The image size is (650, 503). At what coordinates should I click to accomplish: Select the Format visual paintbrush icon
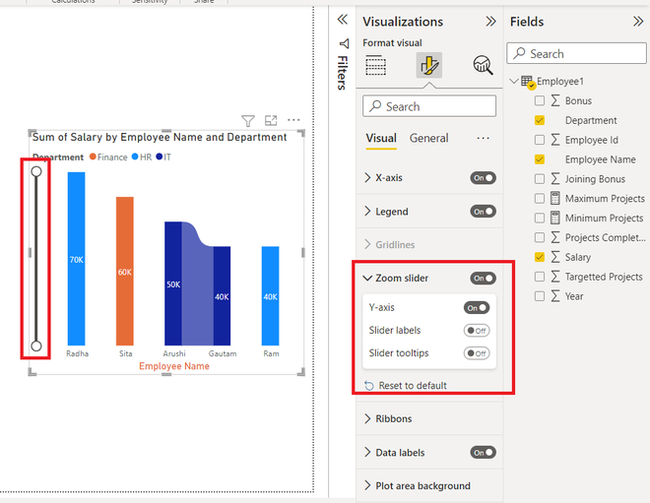point(429,65)
